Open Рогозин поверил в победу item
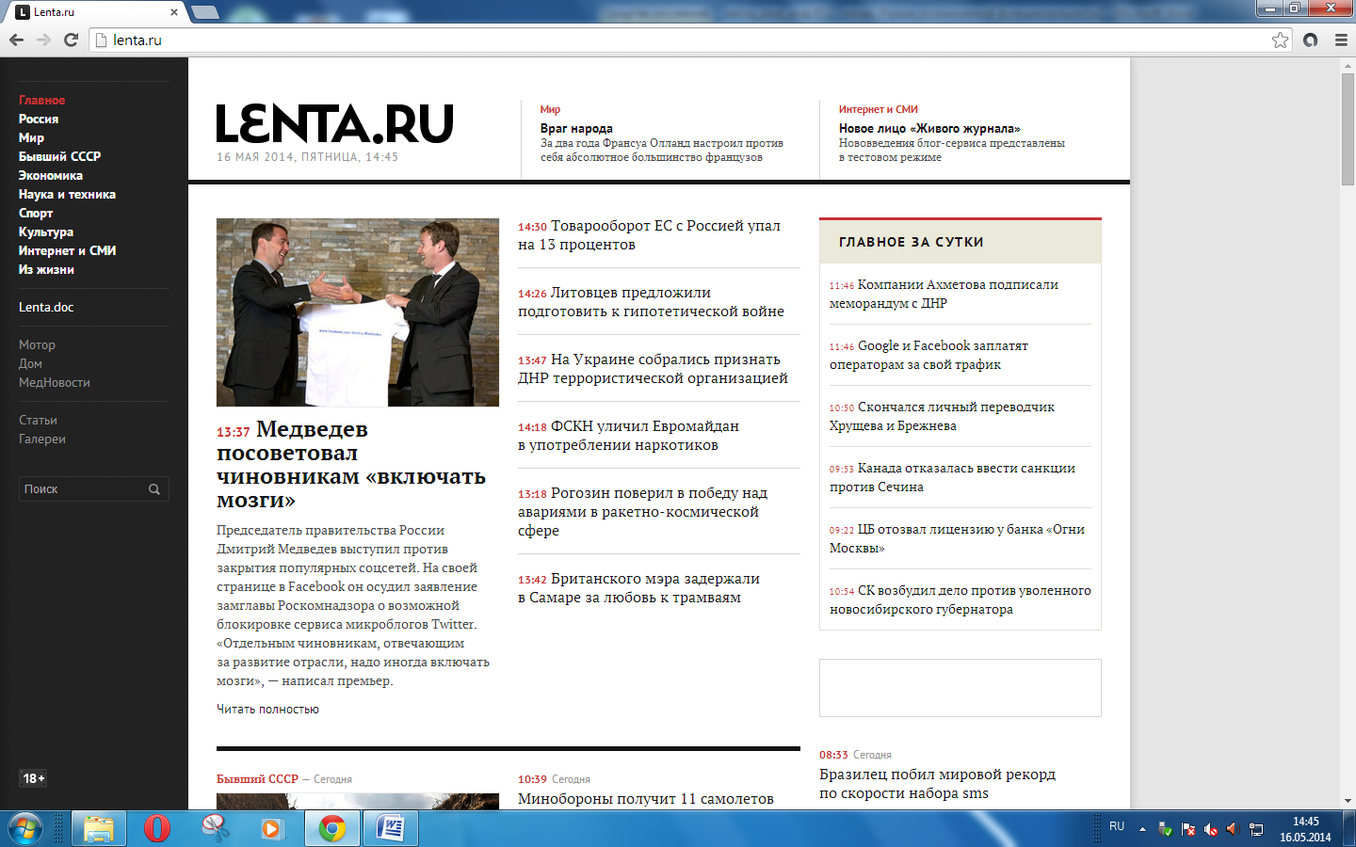This screenshot has width=1356, height=847. tap(643, 512)
